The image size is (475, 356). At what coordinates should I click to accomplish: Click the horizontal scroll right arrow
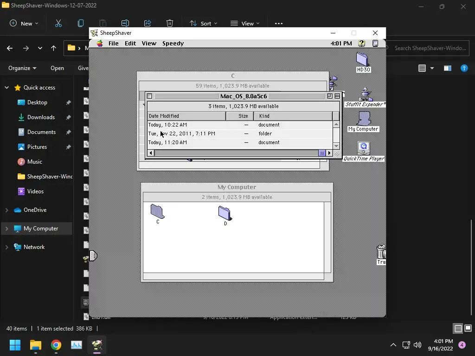click(x=329, y=153)
